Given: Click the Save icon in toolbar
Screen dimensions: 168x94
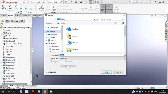Looking at the screenshot, I should [x=76, y=2].
